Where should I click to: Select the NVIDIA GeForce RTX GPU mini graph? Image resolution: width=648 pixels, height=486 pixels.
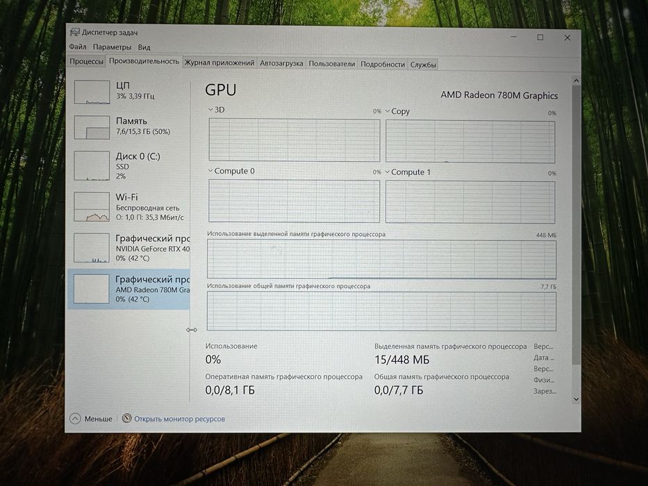pos(92,248)
